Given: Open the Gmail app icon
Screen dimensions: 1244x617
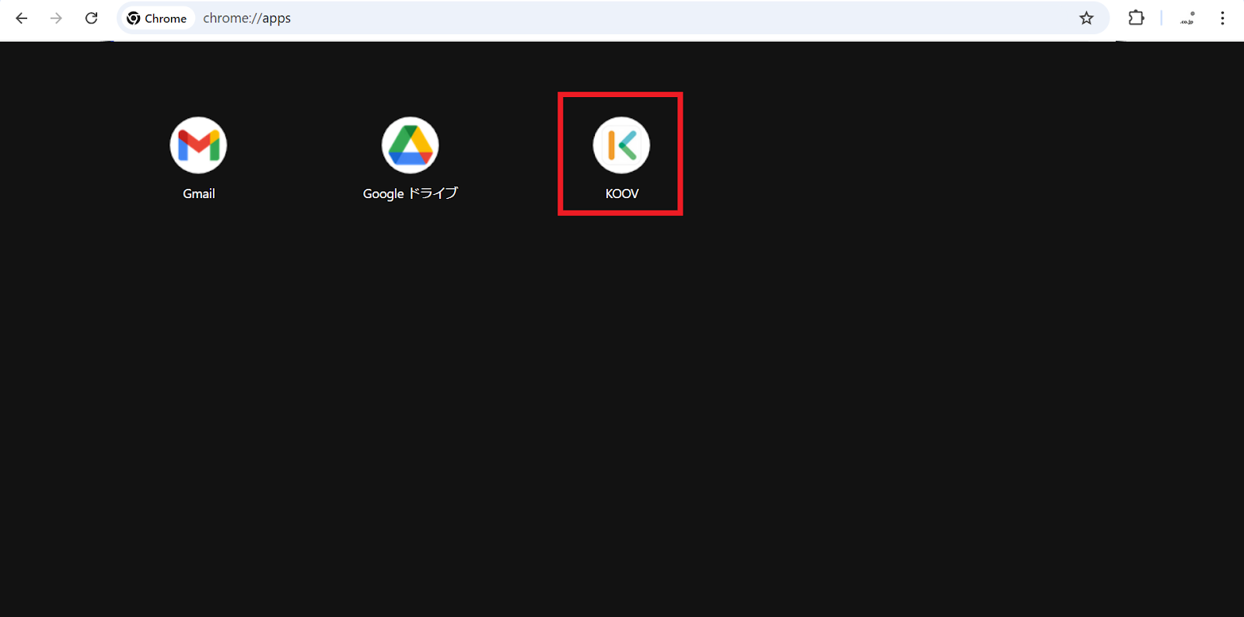Looking at the screenshot, I should 198,145.
